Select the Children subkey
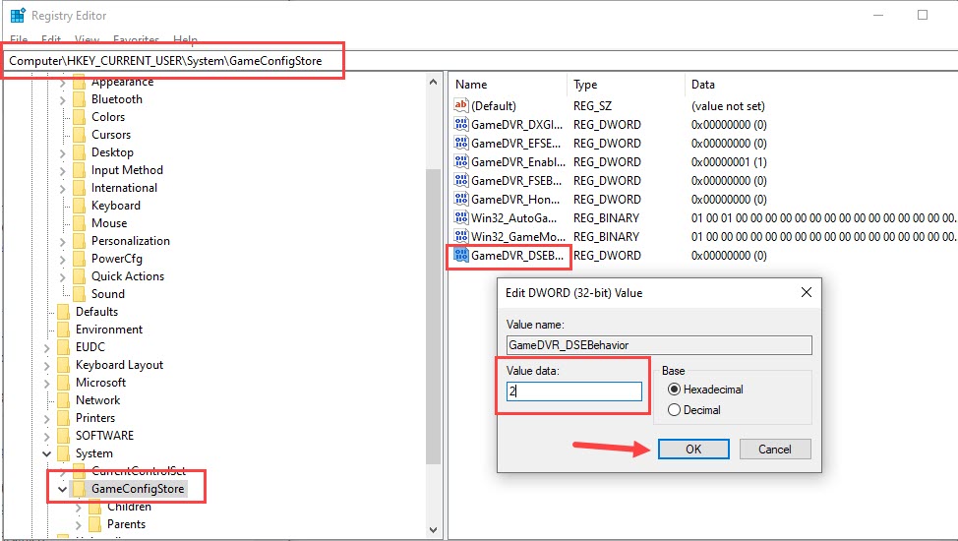The image size is (958, 541). click(x=129, y=507)
